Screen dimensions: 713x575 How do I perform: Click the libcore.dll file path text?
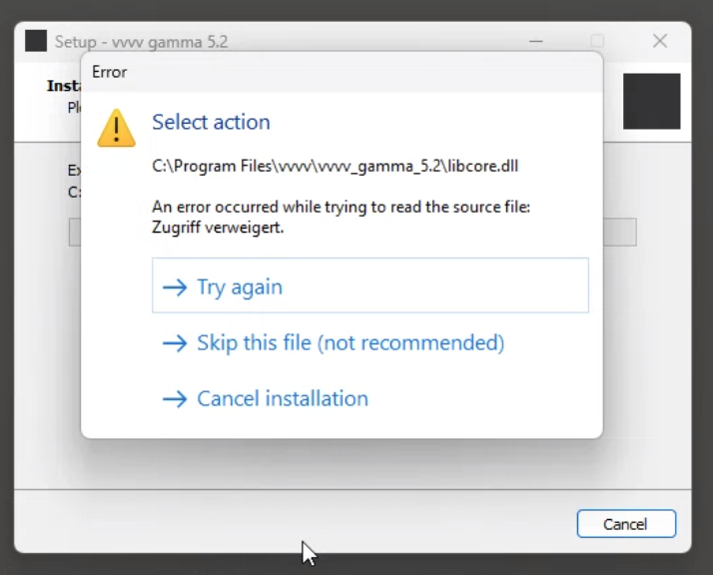[x=336, y=166]
